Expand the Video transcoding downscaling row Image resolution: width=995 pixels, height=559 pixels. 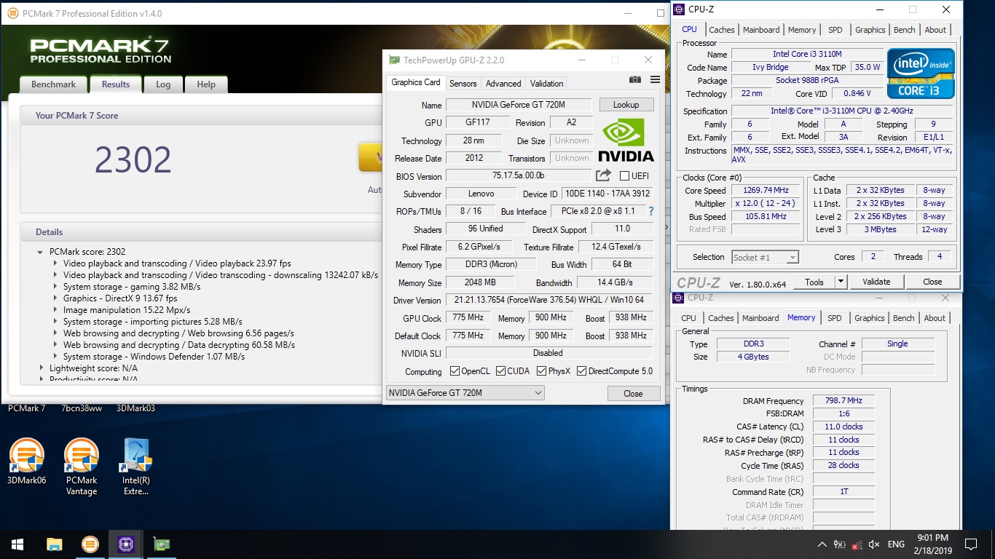(x=55, y=275)
